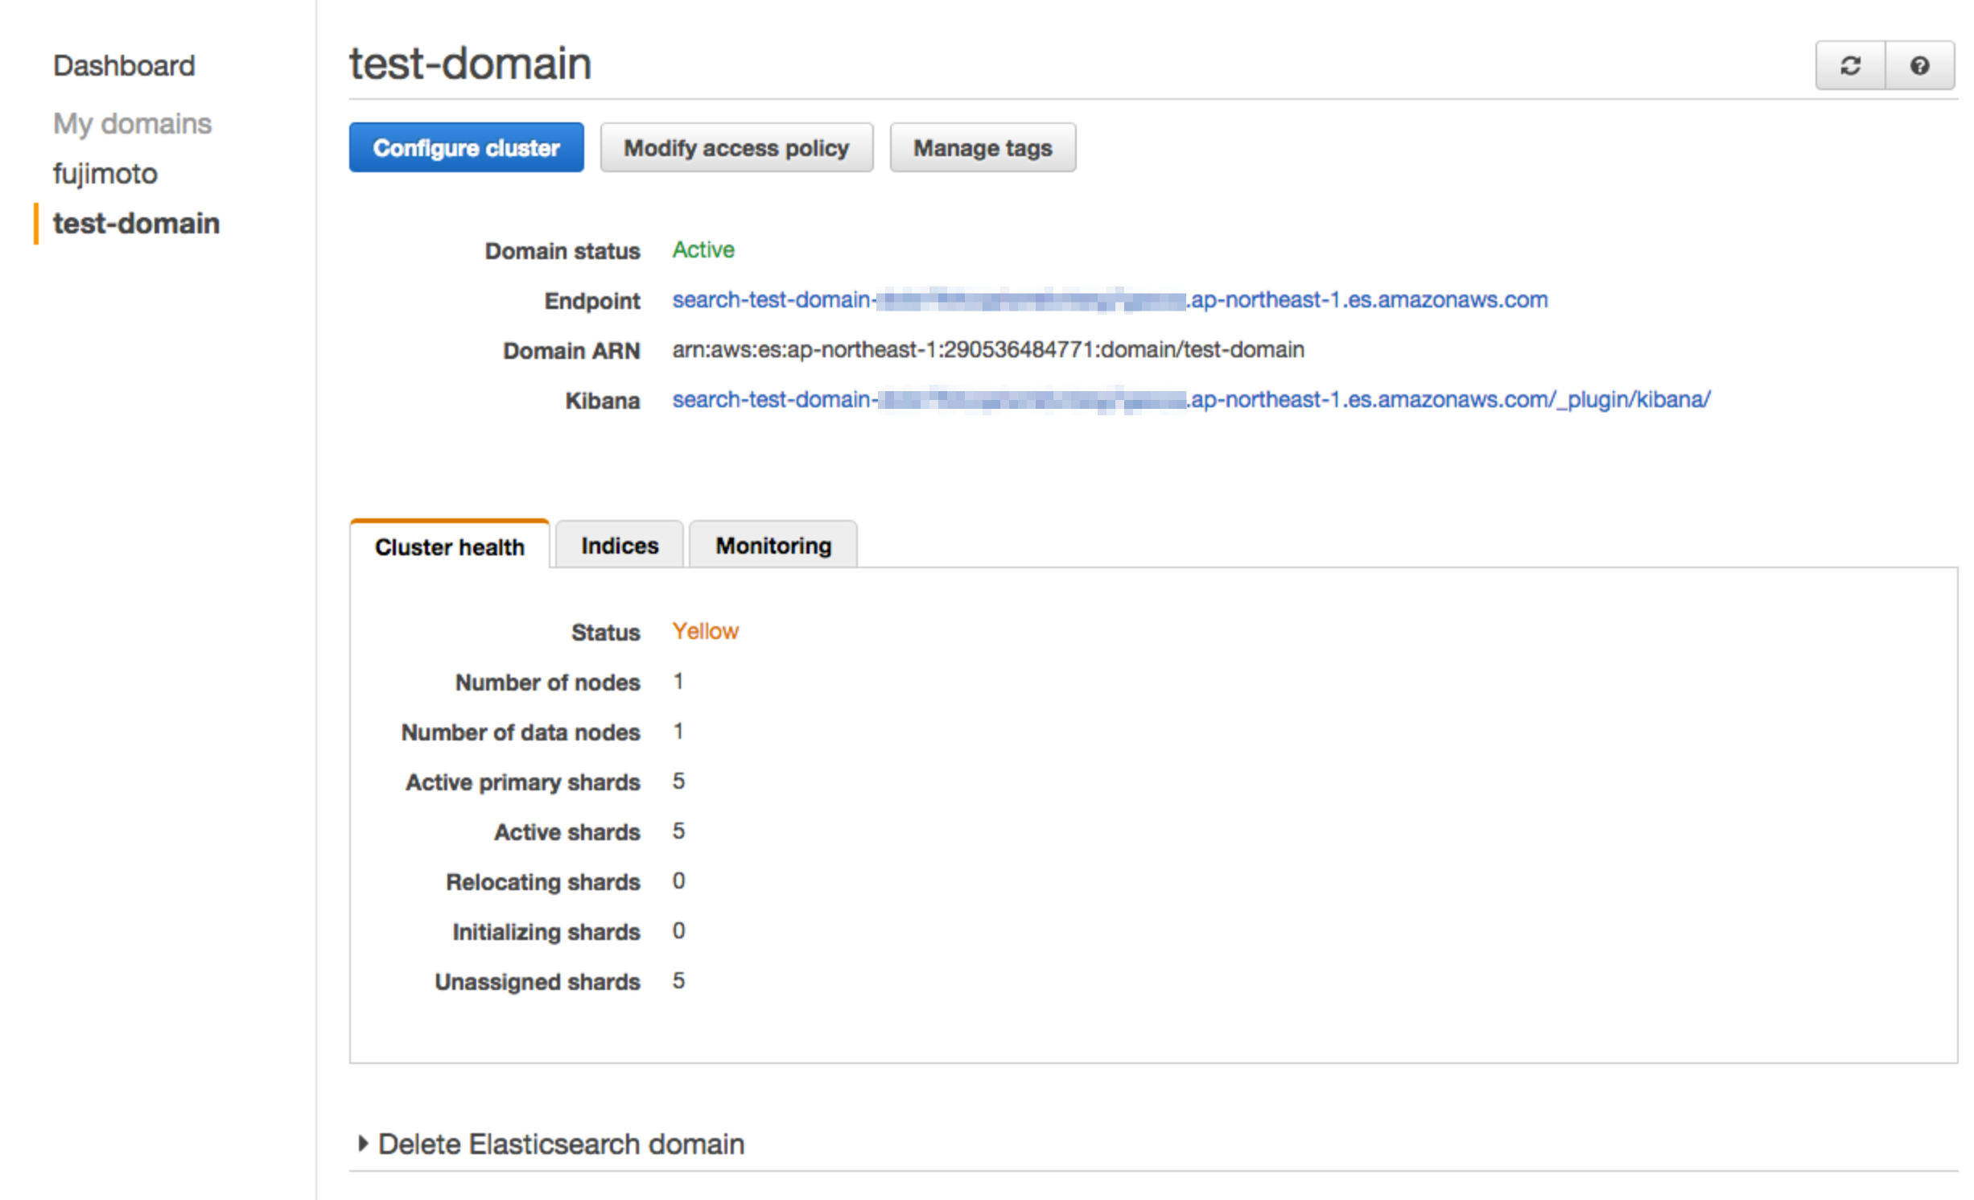
Task: Click the Unassigned shards count
Action: (x=678, y=980)
